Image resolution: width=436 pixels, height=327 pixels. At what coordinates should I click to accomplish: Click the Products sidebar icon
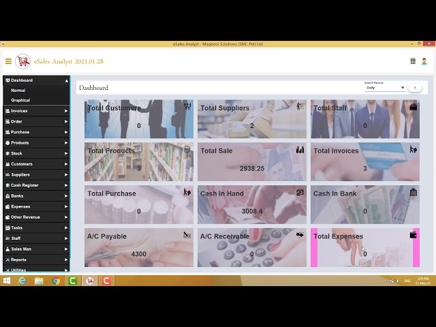point(7,143)
